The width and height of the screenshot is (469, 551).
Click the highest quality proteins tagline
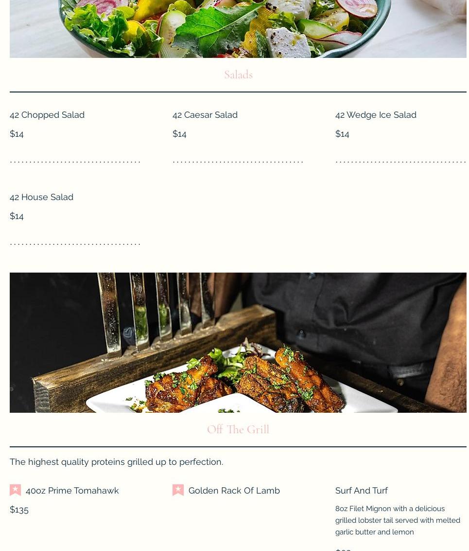117,462
